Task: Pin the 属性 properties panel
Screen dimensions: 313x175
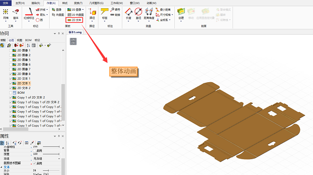Action: point(59,136)
